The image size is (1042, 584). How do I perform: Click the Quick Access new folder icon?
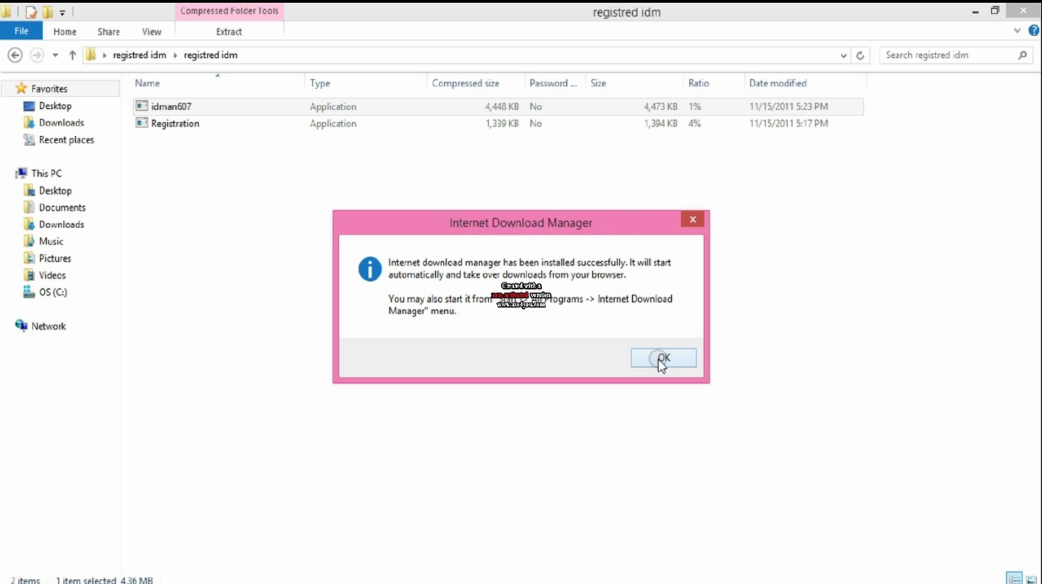click(x=48, y=11)
